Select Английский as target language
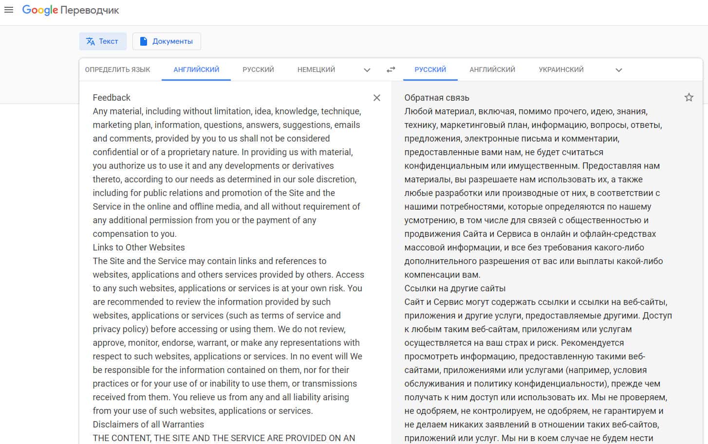This screenshot has height=444, width=708. click(492, 70)
